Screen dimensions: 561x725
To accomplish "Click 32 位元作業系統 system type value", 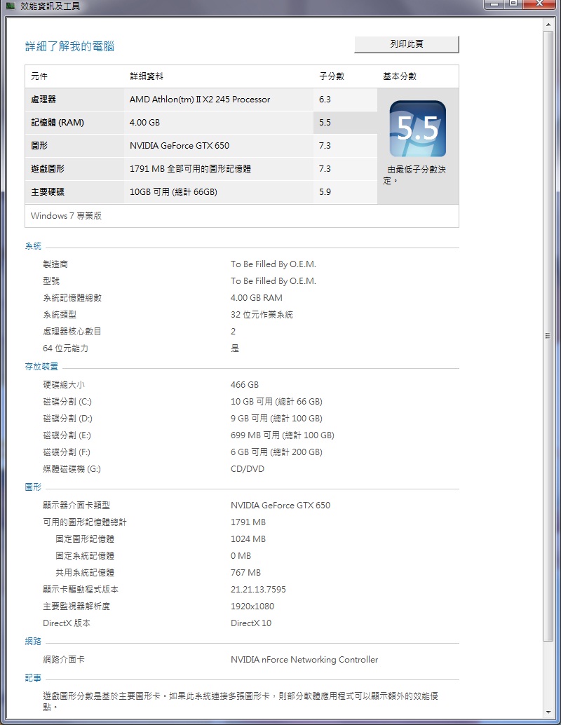I will pos(262,315).
